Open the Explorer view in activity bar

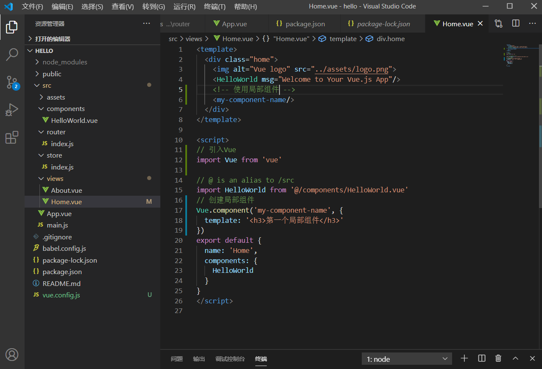point(12,27)
